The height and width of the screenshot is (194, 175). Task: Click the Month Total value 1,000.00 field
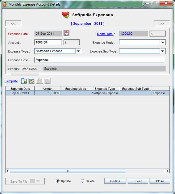133,34
